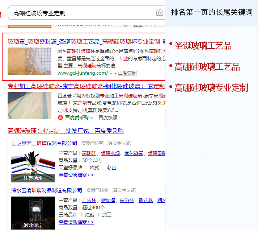Click the 高硼硅 product link
This screenshot has width=258, height=231.
[89, 153]
